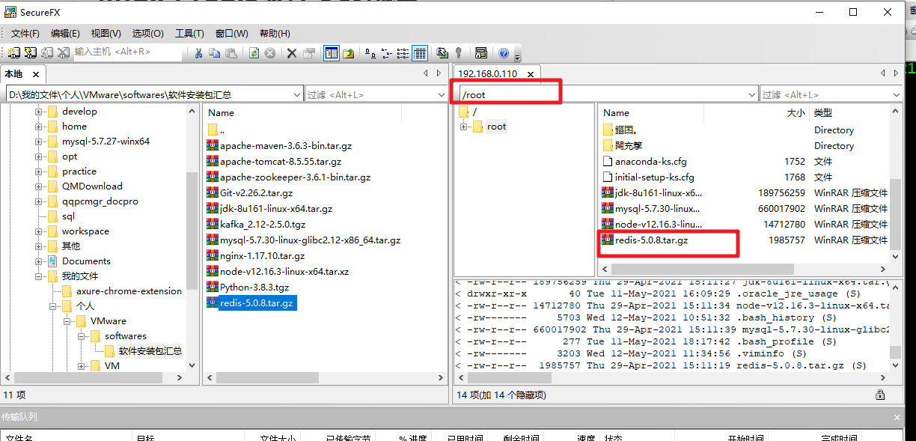Open the 帮助(H) menu
This screenshot has width=916, height=441.
[275, 34]
